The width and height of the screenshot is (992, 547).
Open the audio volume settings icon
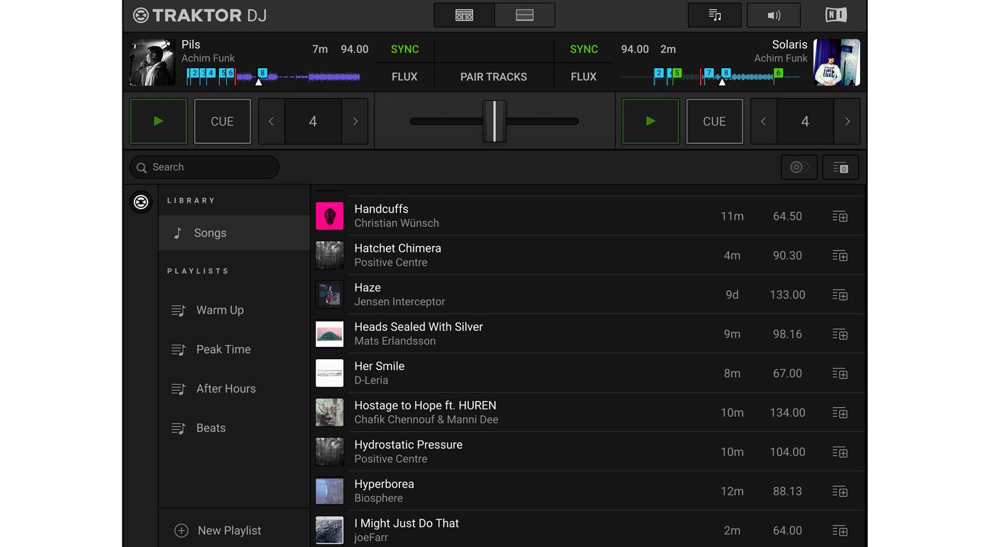(774, 15)
